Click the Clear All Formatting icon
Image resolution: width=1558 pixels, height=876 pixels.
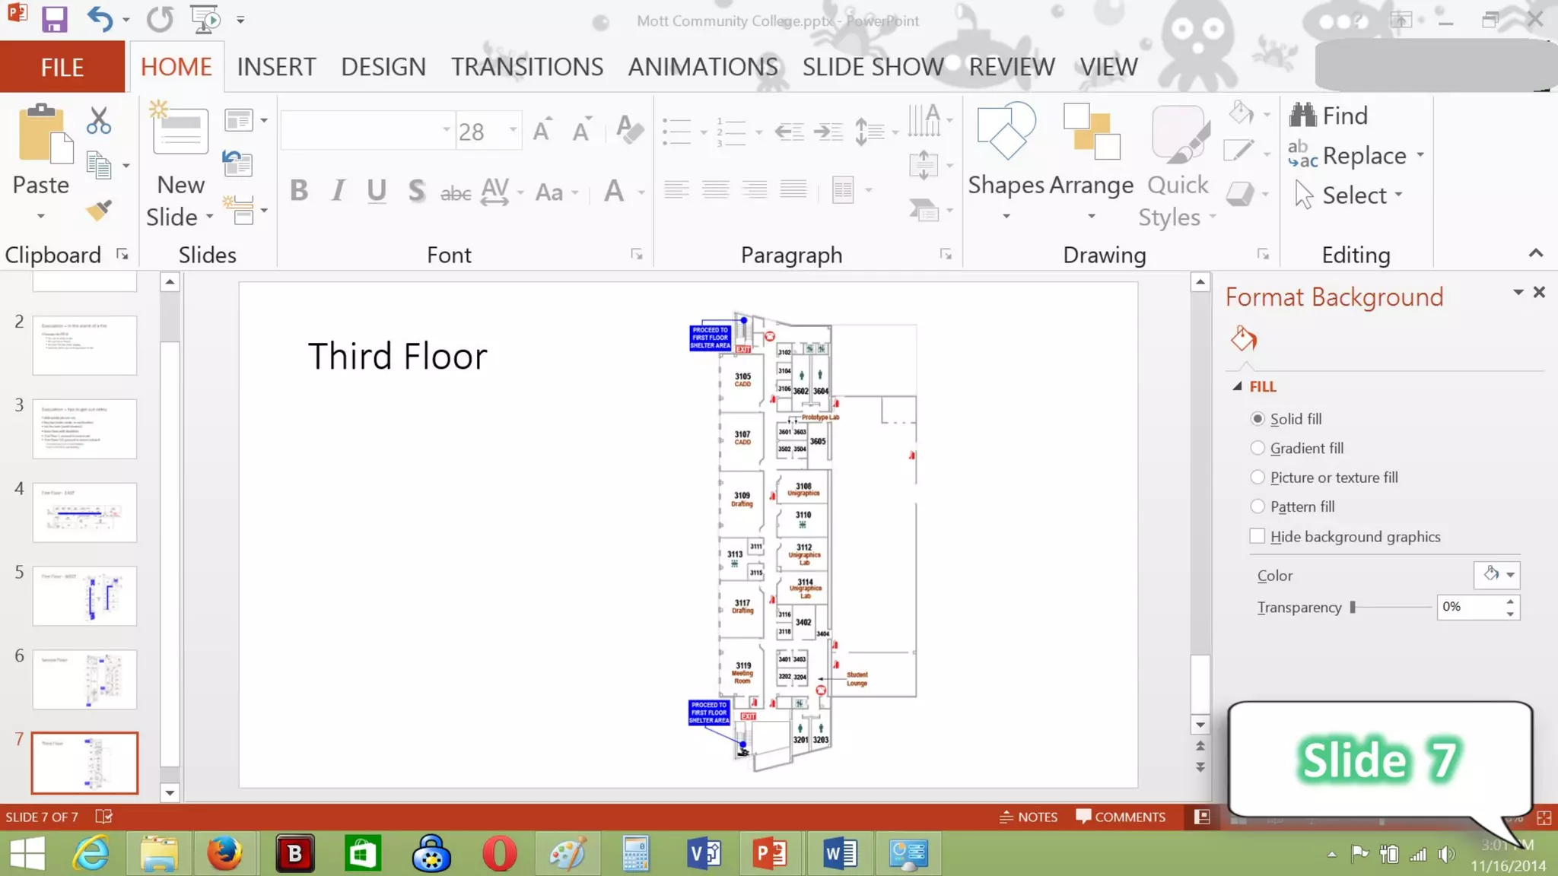629,129
